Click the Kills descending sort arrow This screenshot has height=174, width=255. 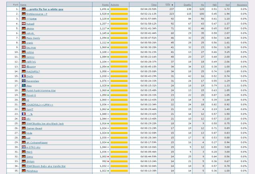pos(172,4)
